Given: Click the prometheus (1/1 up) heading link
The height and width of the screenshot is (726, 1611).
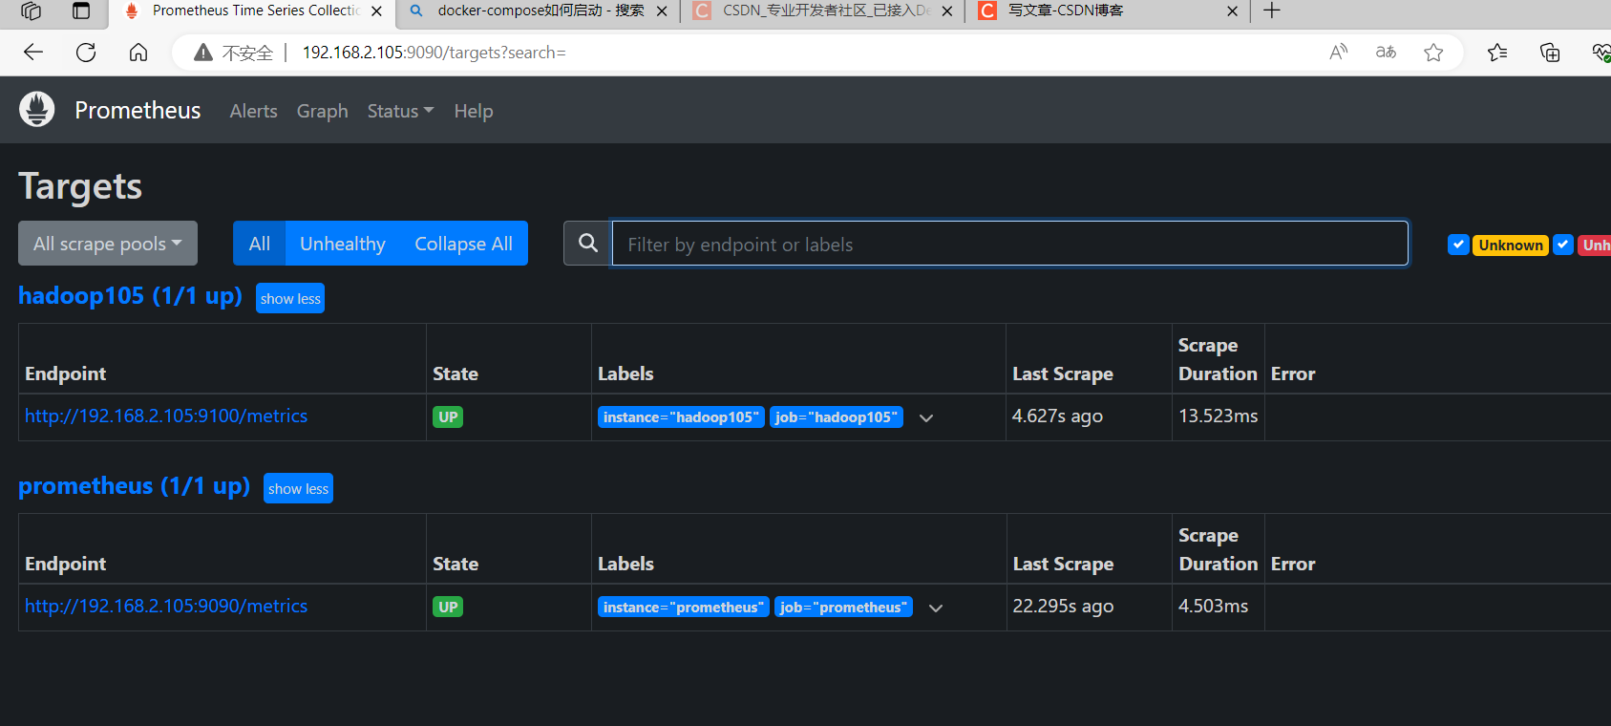Looking at the screenshot, I should click(x=134, y=486).
